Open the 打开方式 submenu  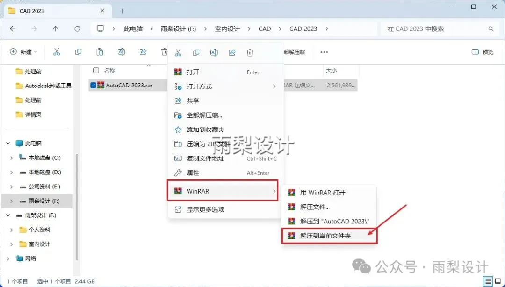point(225,86)
